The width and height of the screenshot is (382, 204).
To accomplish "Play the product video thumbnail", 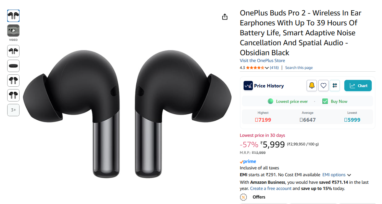I will [x=13, y=31].
